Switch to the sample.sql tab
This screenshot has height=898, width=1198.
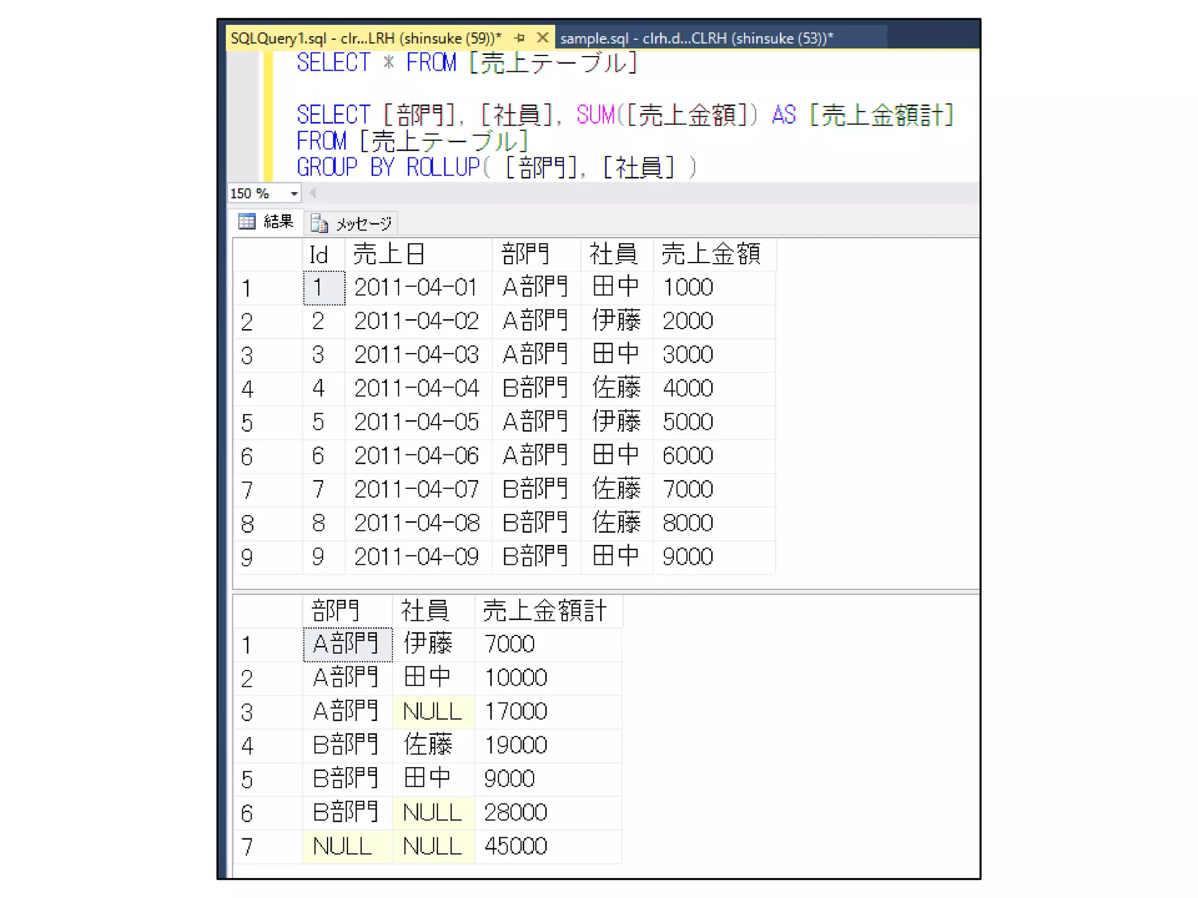(696, 39)
